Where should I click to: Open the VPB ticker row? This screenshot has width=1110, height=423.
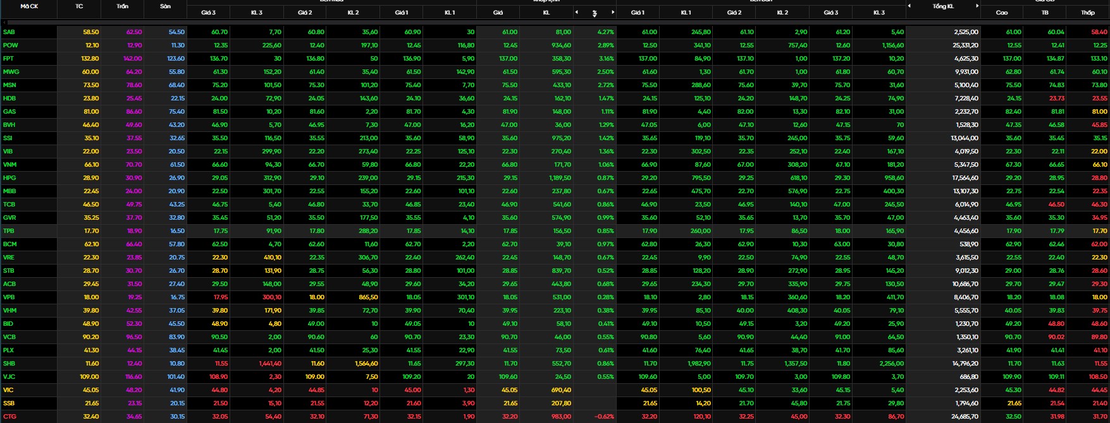tap(8, 297)
